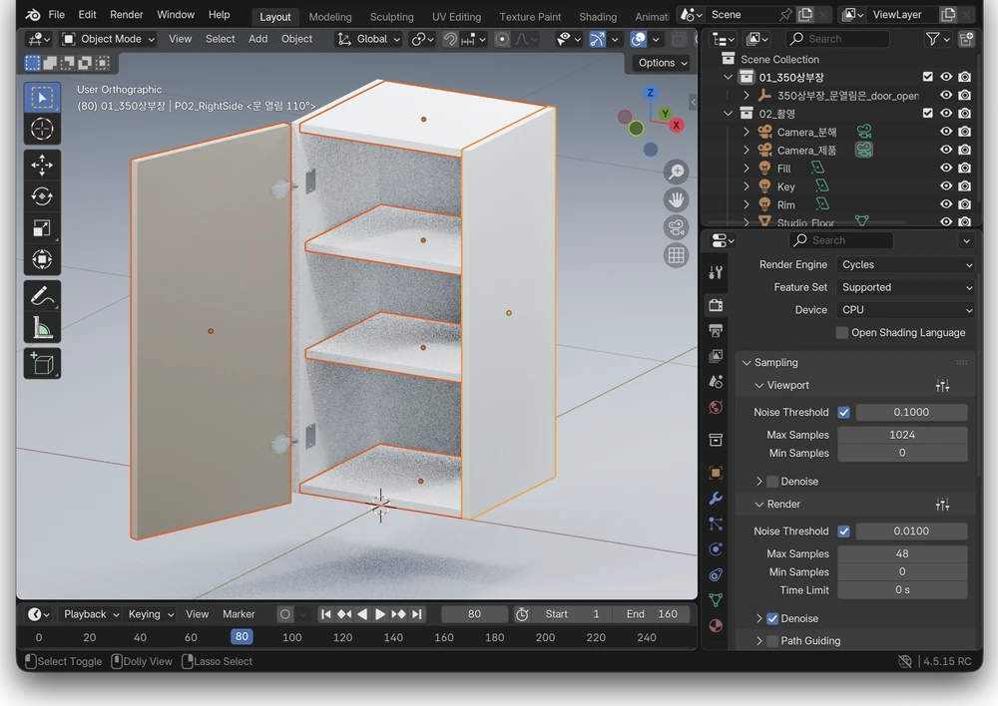Open the viewport Options popover
The height and width of the screenshot is (706, 998).
click(x=663, y=63)
